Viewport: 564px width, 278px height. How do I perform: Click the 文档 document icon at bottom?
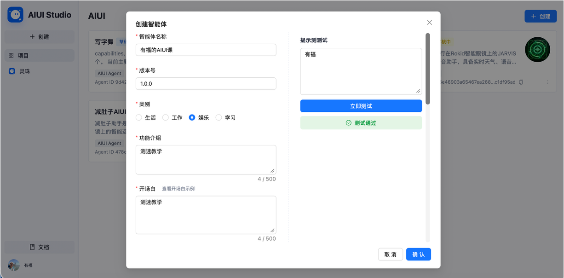pos(33,247)
